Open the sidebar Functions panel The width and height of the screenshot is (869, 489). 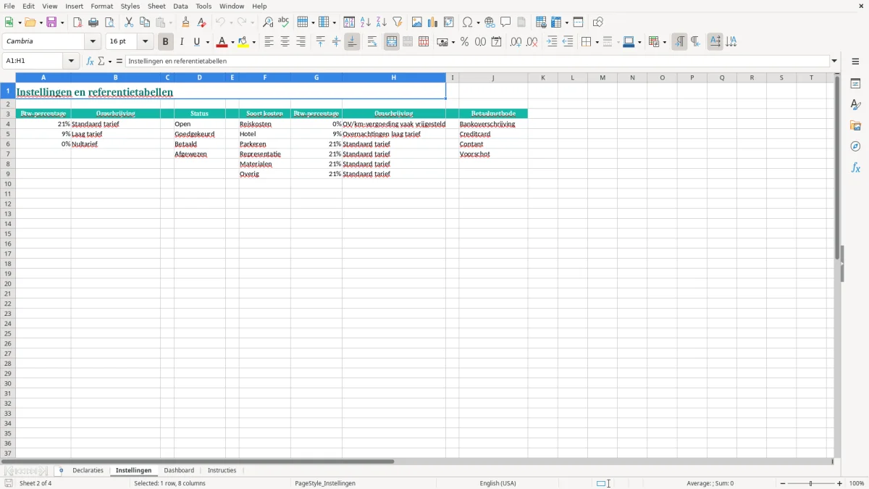click(855, 168)
